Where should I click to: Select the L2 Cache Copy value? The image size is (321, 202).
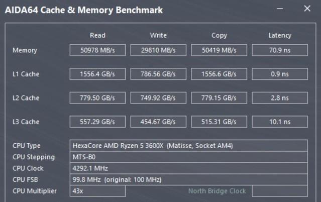(219, 98)
